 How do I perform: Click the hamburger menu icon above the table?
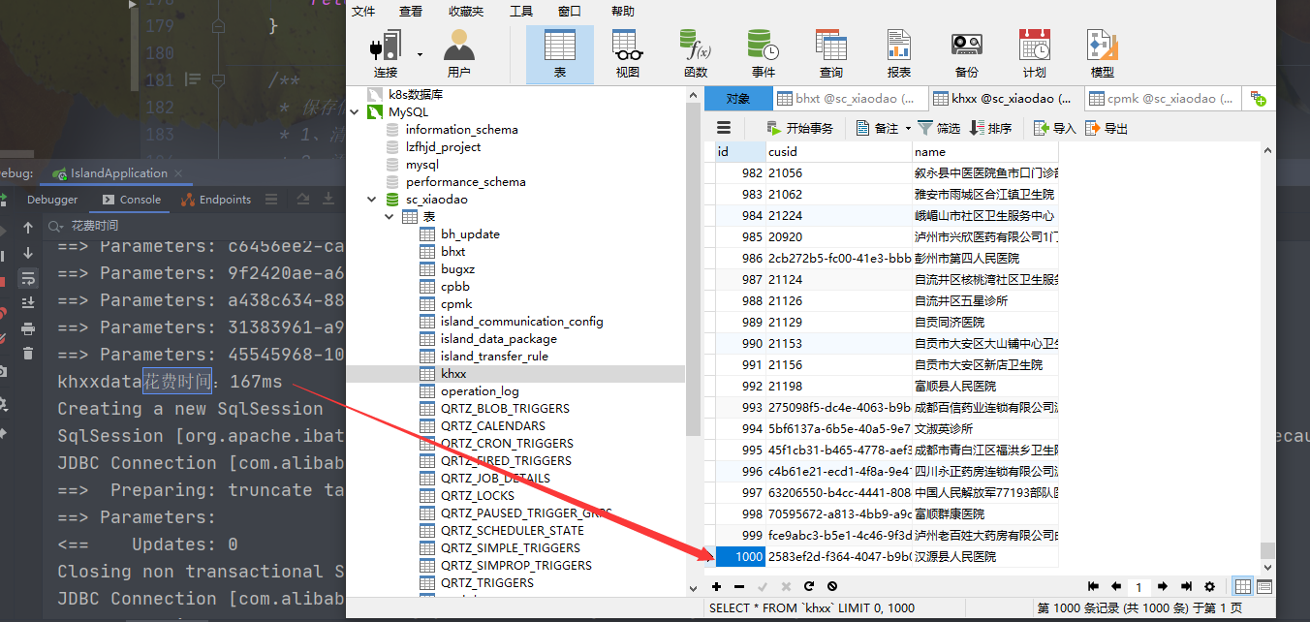(724, 128)
